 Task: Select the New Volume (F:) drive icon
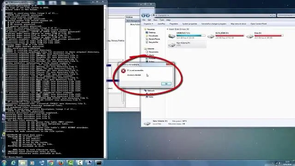click(172, 45)
